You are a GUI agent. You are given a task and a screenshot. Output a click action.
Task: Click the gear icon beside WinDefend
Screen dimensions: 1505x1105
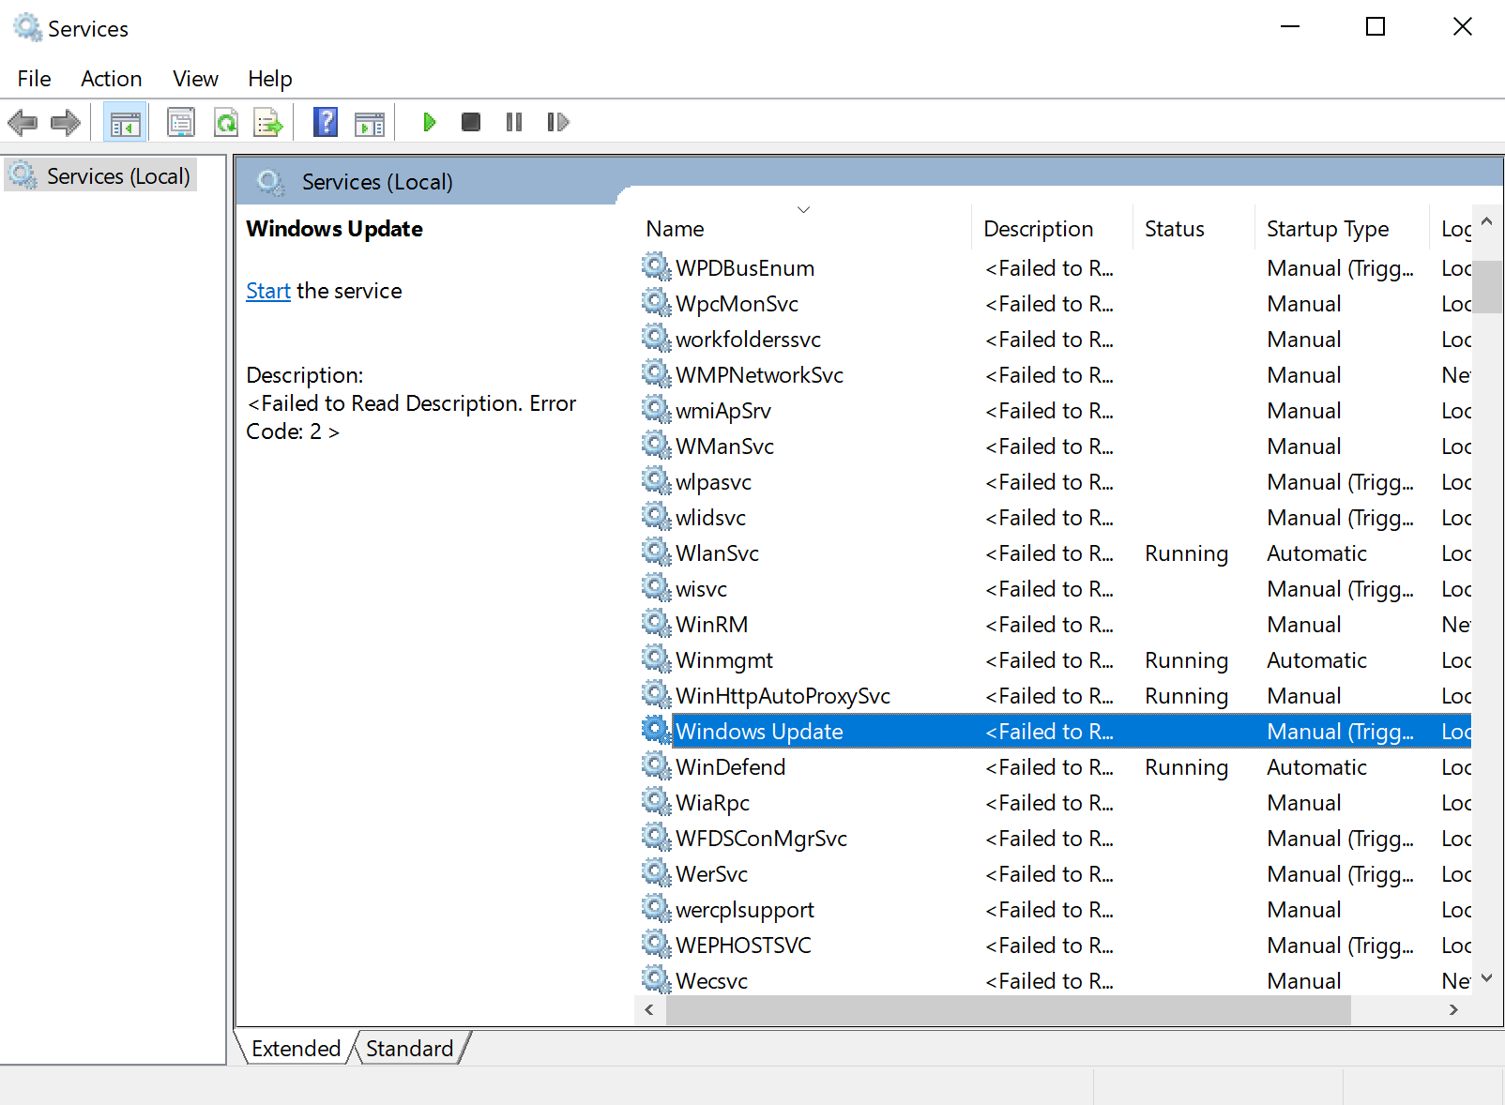(656, 765)
